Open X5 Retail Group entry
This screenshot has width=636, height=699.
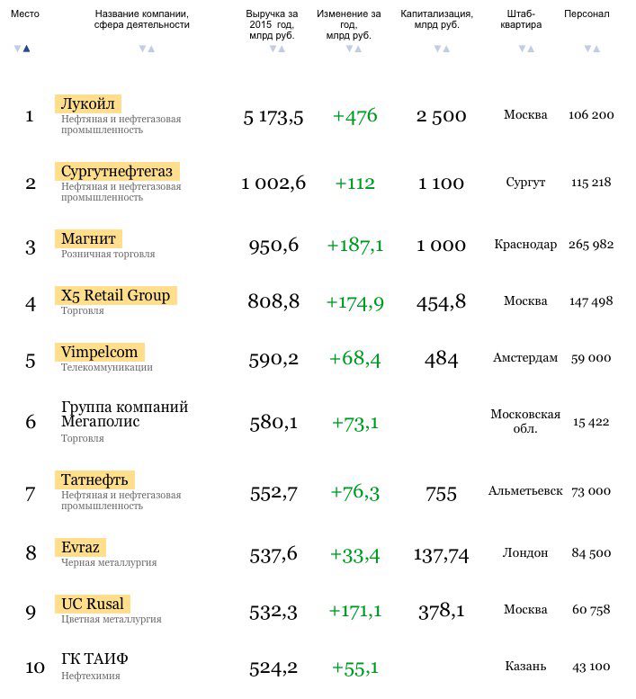click(115, 295)
